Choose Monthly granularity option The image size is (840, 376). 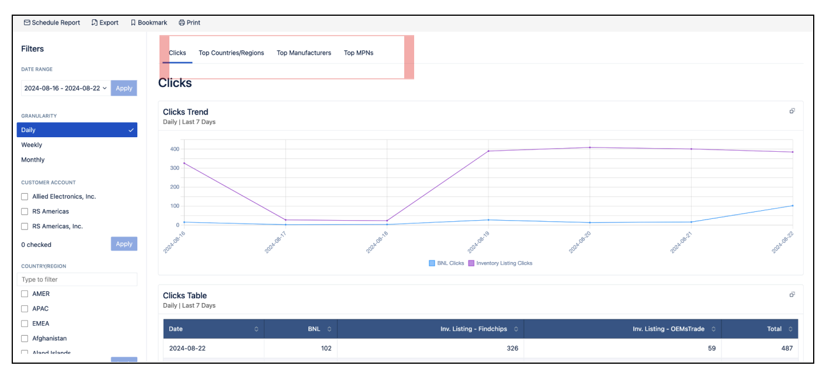tap(33, 160)
